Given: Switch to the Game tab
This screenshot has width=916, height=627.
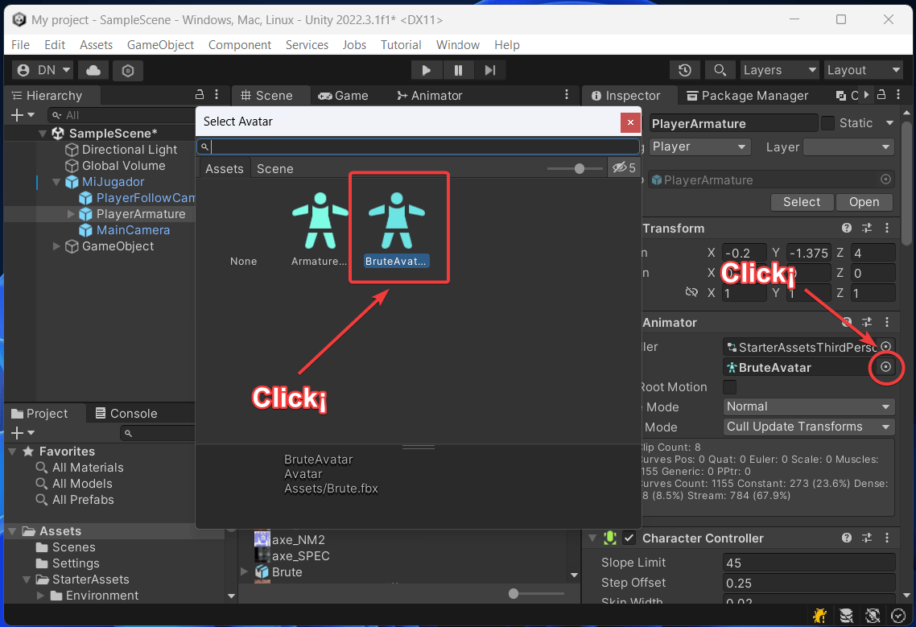Looking at the screenshot, I should (344, 96).
